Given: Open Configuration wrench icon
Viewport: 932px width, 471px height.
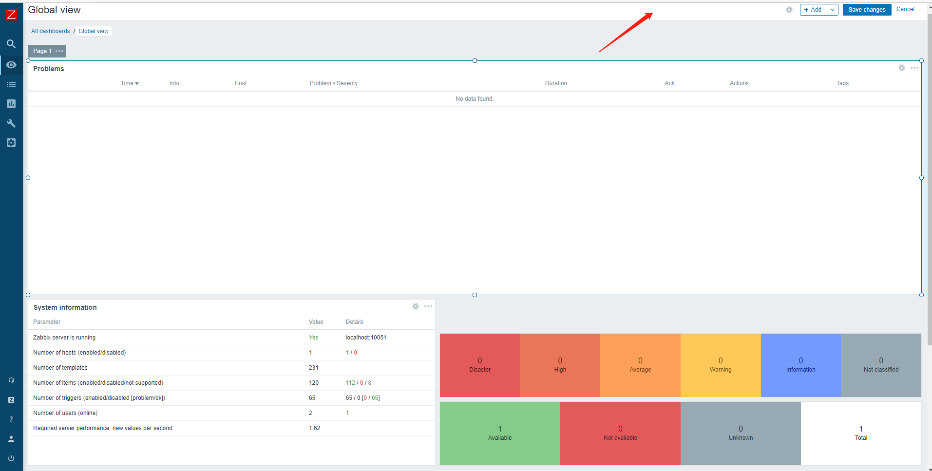Looking at the screenshot, I should pos(11,123).
